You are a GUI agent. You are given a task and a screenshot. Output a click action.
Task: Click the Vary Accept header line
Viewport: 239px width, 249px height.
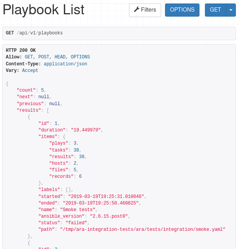[x=22, y=70]
